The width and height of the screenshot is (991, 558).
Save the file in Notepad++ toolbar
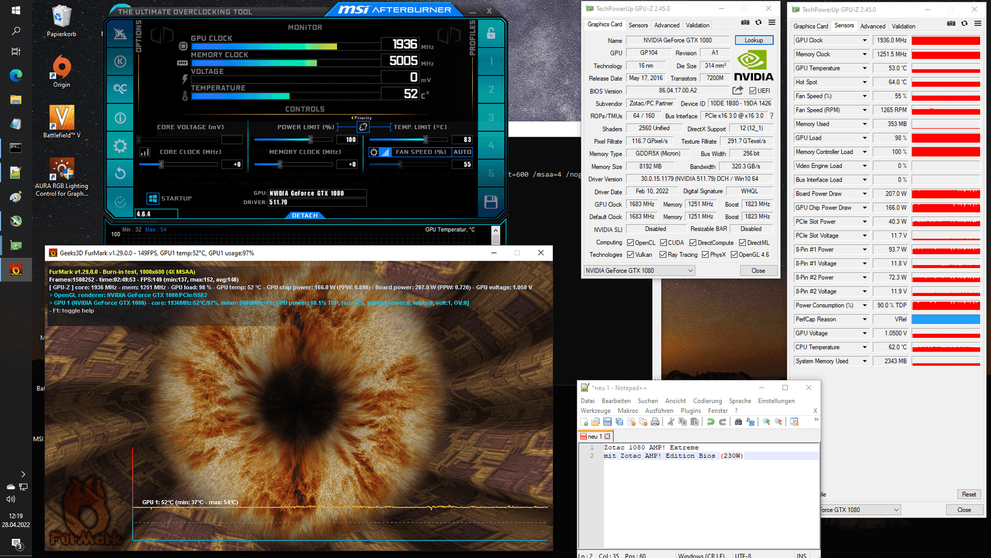pyautogui.click(x=608, y=422)
